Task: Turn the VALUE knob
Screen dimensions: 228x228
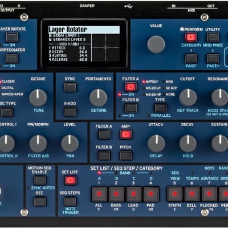Action: (156, 44)
